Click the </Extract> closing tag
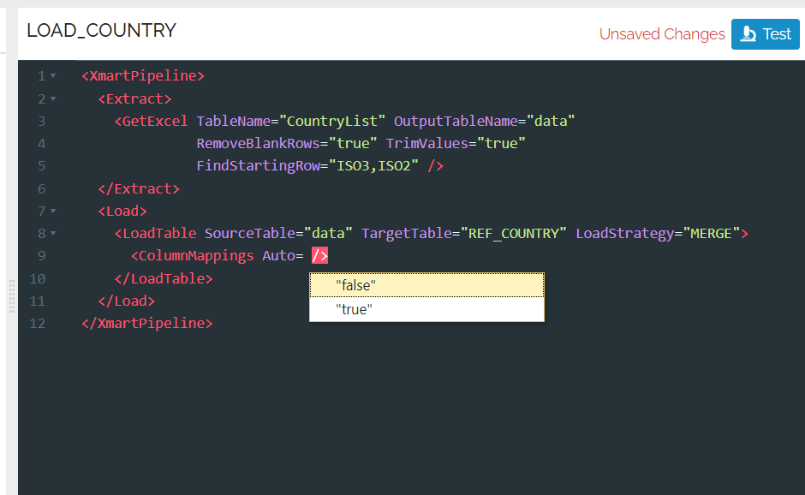805x495 pixels. click(139, 189)
